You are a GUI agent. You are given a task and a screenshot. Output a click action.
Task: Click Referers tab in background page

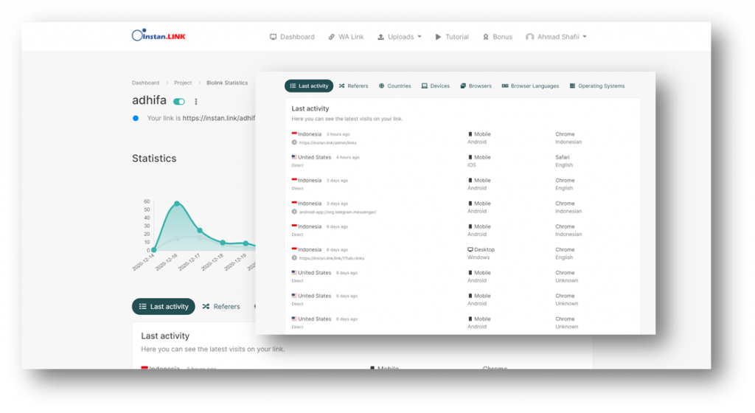coord(221,306)
